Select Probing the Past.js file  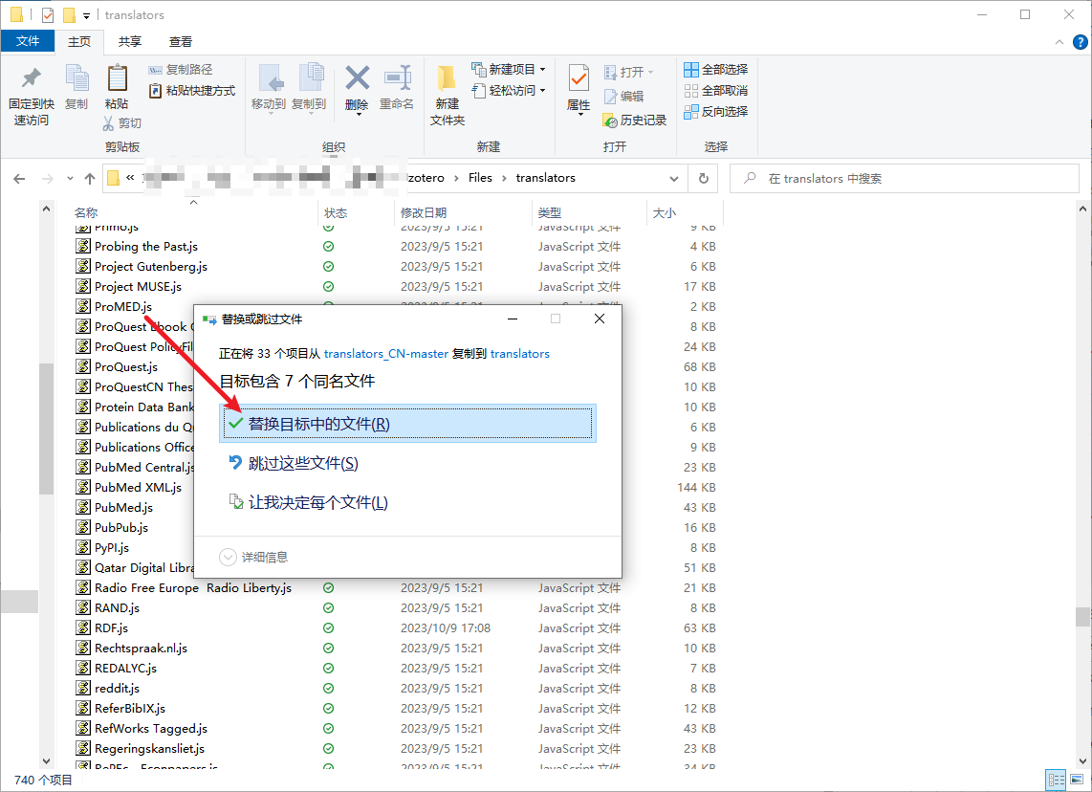145,247
